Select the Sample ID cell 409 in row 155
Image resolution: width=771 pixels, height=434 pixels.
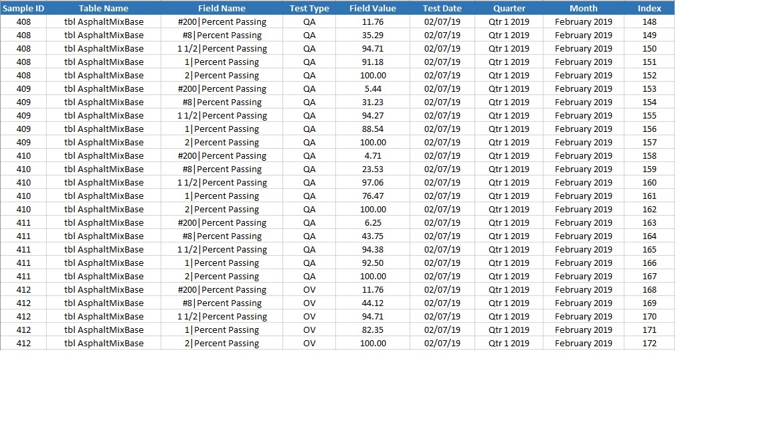23,116
